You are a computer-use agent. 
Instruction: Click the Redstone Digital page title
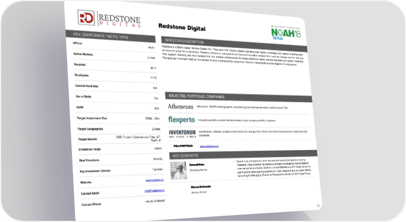182,27
